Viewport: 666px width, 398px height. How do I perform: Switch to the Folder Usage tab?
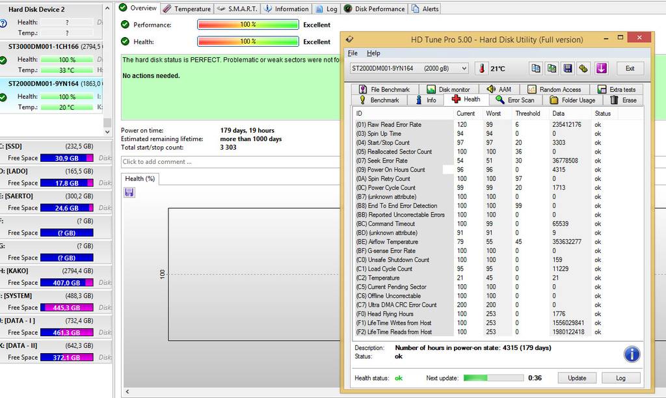coord(572,100)
